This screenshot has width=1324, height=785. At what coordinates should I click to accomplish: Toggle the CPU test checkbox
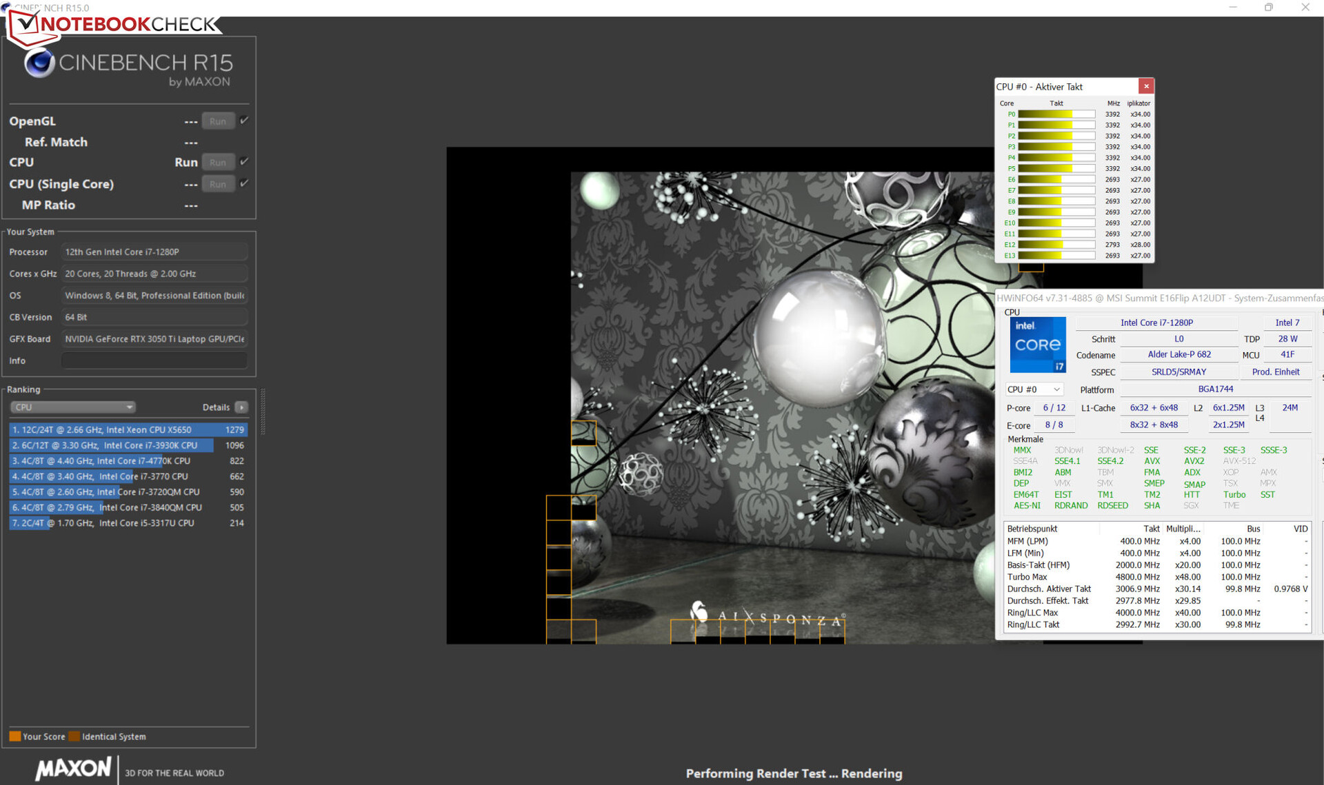coord(244,161)
